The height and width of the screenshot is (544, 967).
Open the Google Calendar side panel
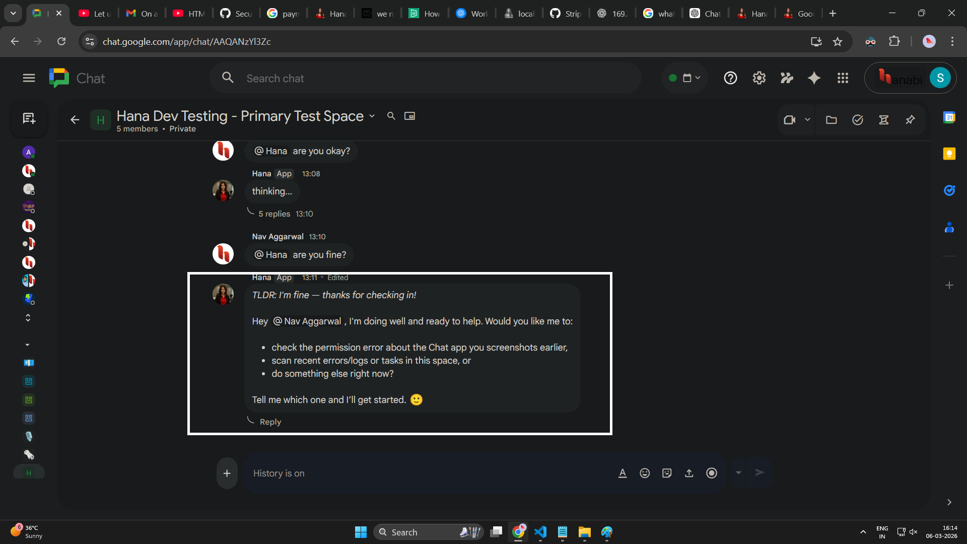(950, 117)
